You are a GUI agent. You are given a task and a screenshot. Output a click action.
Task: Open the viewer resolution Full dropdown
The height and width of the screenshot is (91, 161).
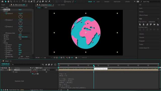point(48,58)
